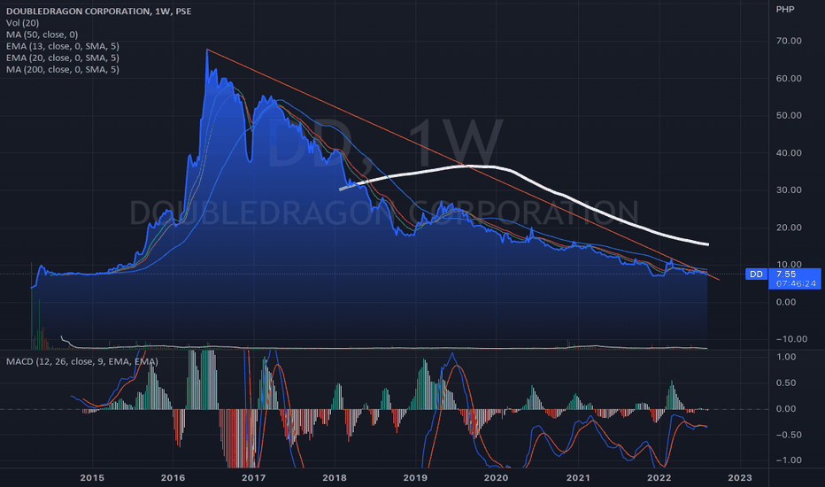The height and width of the screenshot is (487, 825).
Task: Click the 2022 time axis label
Action: pos(659,477)
